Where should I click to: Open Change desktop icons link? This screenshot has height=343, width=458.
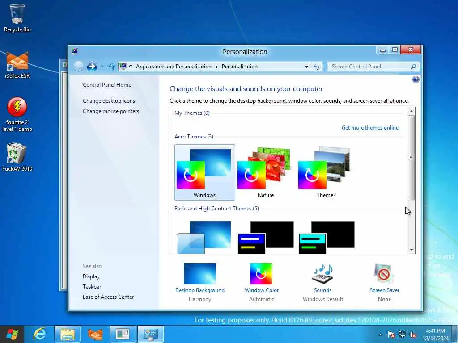point(109,101)
